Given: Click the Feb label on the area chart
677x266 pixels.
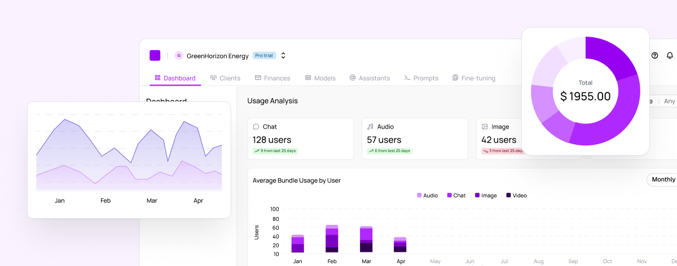Looking at the screenshot, I should 105,201.
